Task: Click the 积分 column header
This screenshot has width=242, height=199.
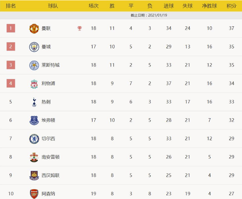Action: (x=232, y=6)
